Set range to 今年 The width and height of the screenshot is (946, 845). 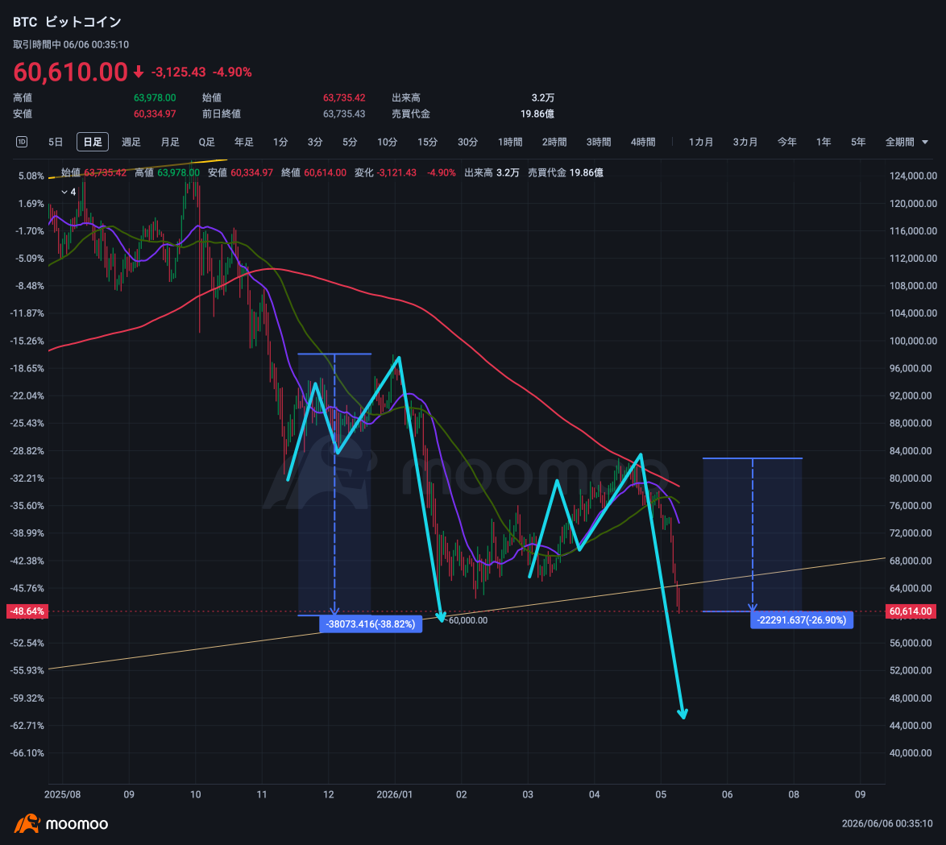pos(786,142)
